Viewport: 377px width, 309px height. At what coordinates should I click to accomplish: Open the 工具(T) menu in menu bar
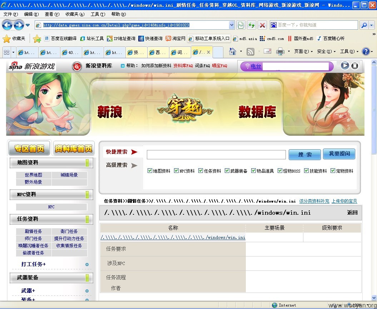(x=98, y=14)
